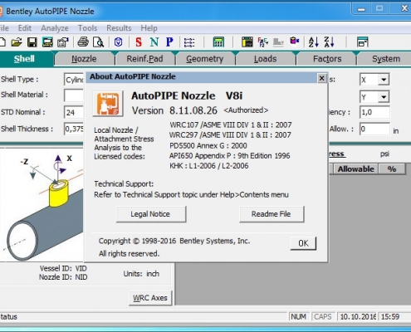Minimize the Bentley AutoPIPE Nozzle window
Viewport: 411px width, 332px height.
click(x=361, y=9)
